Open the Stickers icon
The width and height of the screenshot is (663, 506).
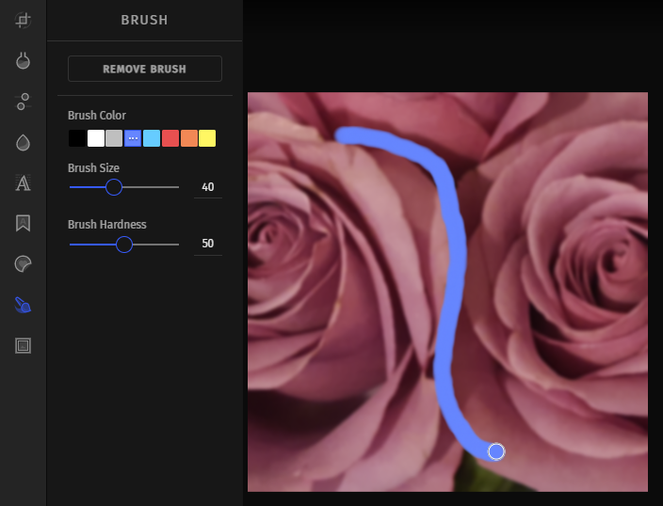[x=23, y=264]
